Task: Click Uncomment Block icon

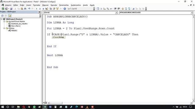Action: click(129, 9)
